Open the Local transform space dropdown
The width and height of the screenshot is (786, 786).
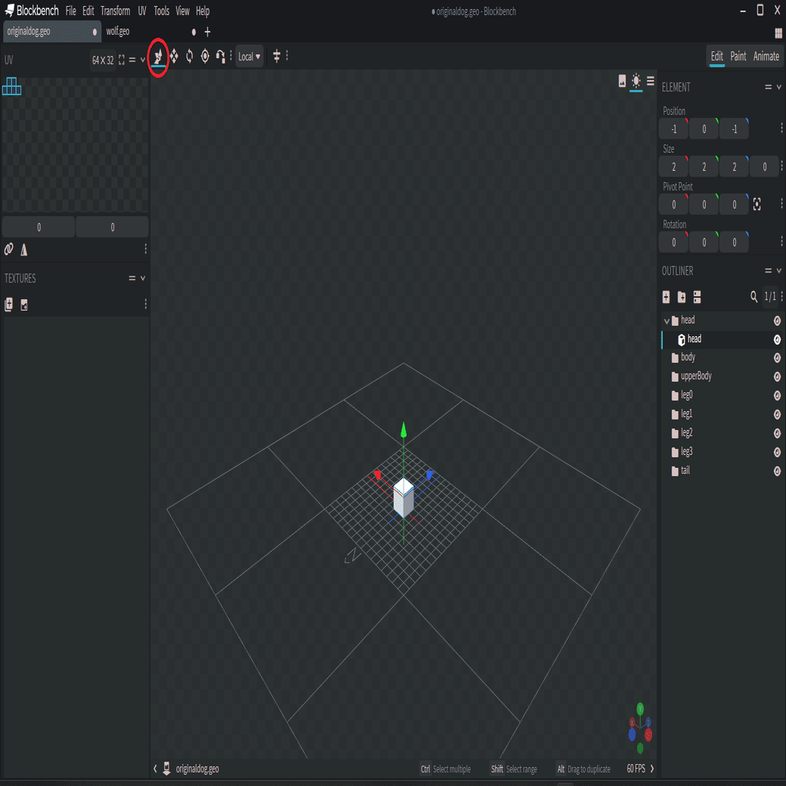[249, 57]
